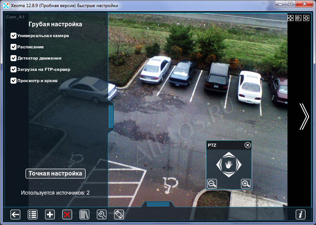Viewport: 316px width, 225px height.
Task: Toggle the Детектор движения checkbox
Action: click(13, 58)
